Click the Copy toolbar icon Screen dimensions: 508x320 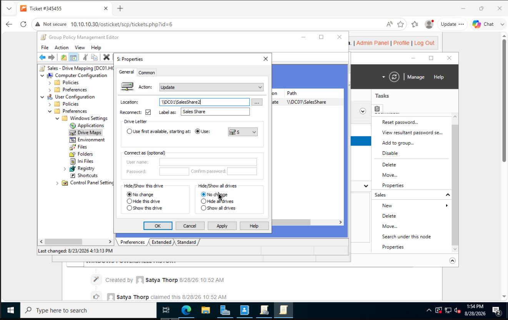94,57
